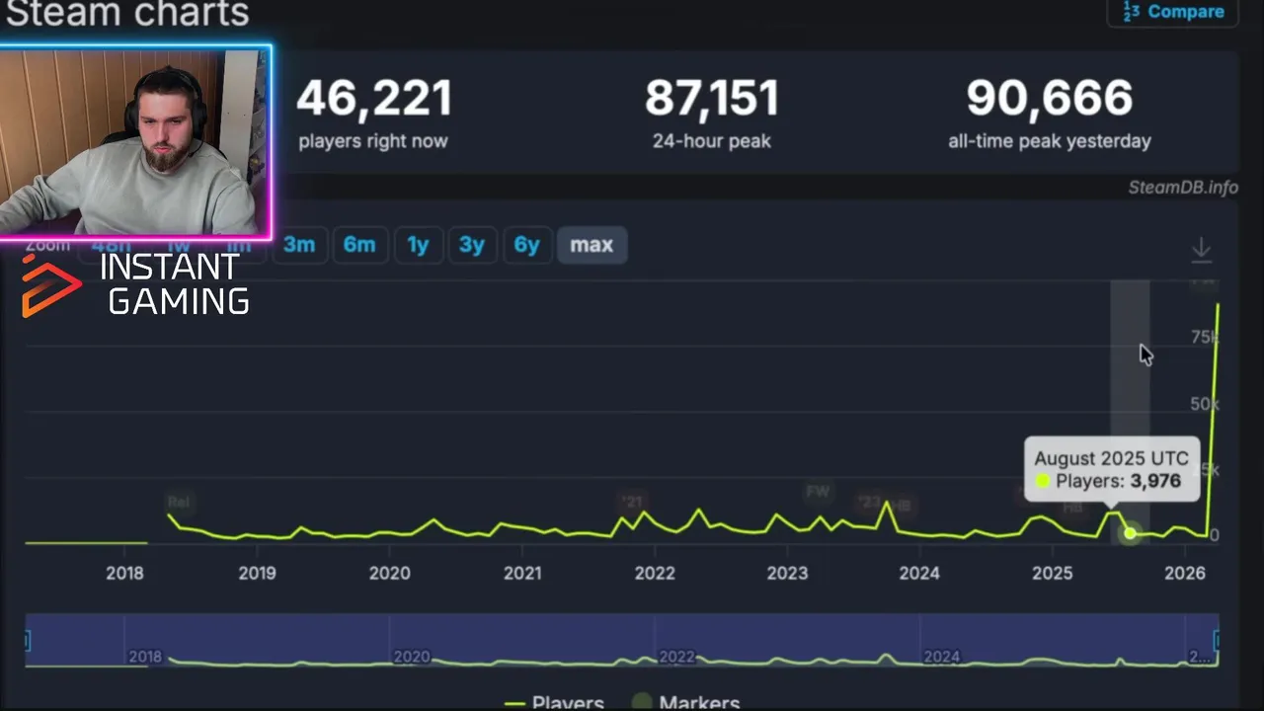Click the 'Rel' release marker on chart
Image resolution: width=1264 pixels, height=711 pixels.
pos(178,502)
